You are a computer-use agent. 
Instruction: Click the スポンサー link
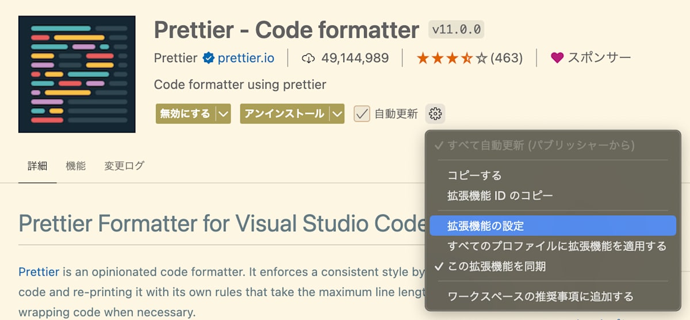599,58
